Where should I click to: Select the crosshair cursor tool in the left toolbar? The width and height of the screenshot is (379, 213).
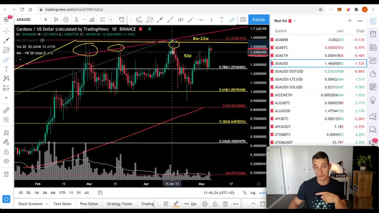click(x=6, y=31)
